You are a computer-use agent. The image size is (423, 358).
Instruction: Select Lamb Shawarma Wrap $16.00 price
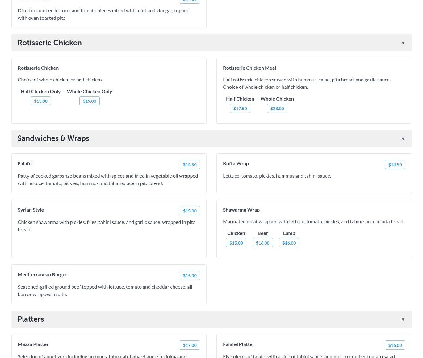pos(289,243)
